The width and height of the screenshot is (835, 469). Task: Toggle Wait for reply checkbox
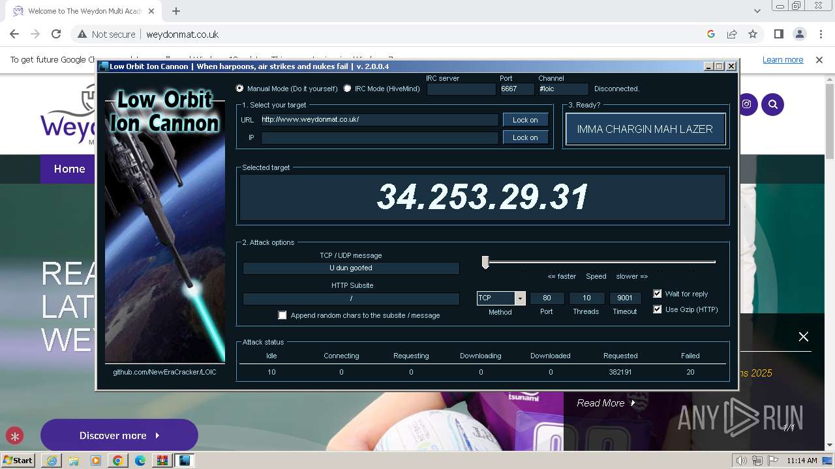(x=658, y=294)
